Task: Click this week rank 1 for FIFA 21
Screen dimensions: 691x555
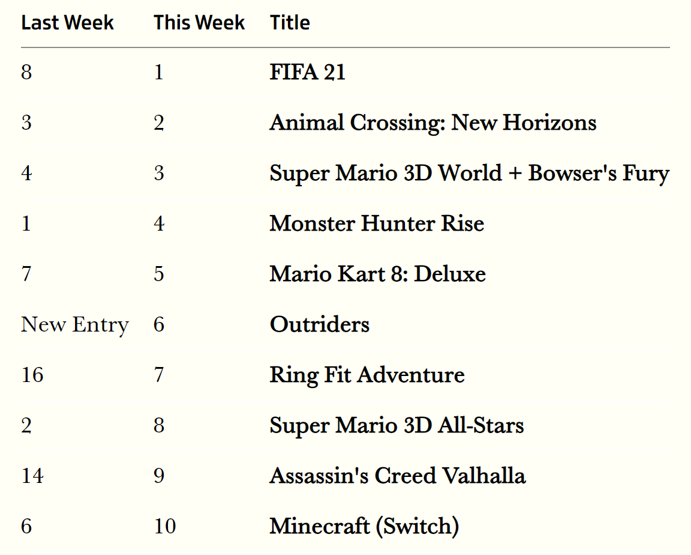Action: (x=158, y=72)
